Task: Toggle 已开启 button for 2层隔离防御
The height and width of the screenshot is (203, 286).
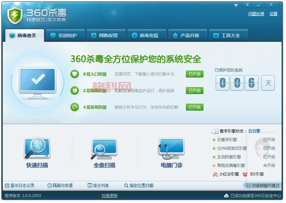Action: [195, 91]
